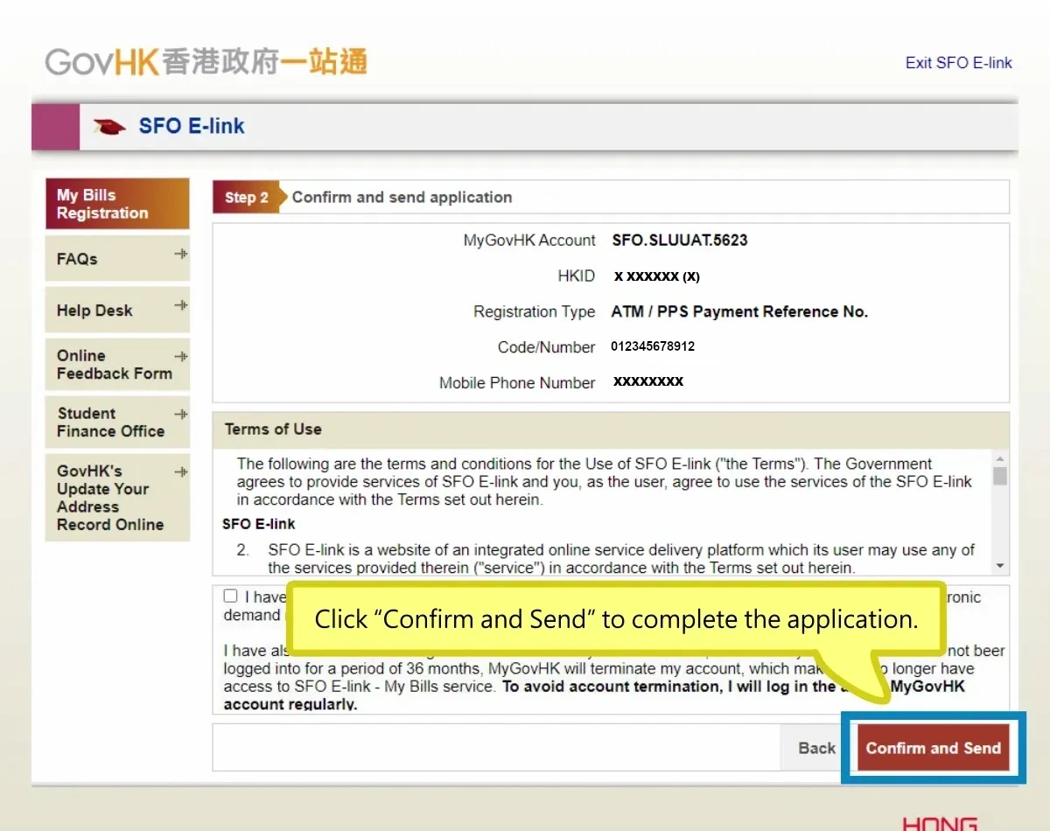Click the FAQs external link icon

pyautogui.click(x=181, y=255)
